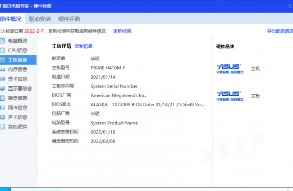The width and height of the screenshot is (293, 191).
Task: Click the 硬件品牌 heading
Action: pos(225,46)
